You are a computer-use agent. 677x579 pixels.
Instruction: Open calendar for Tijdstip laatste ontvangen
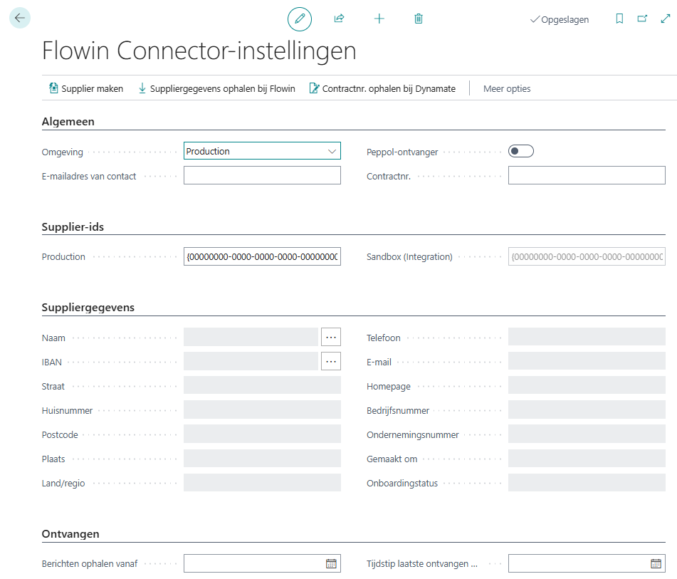click(x=656, y=563)
